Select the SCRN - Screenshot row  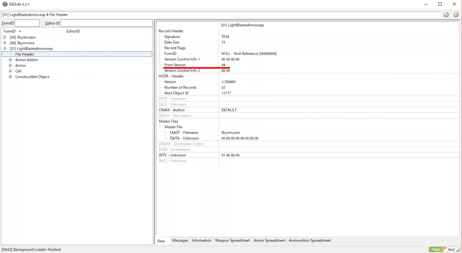coord(307,150)
